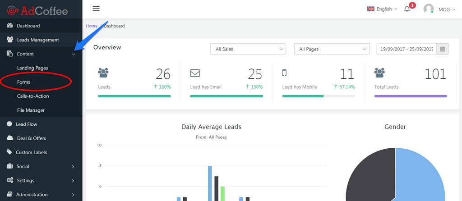Viewport: 462px width, 201px height.
Task: Click the Total Leads count 101
Action: 435,74
